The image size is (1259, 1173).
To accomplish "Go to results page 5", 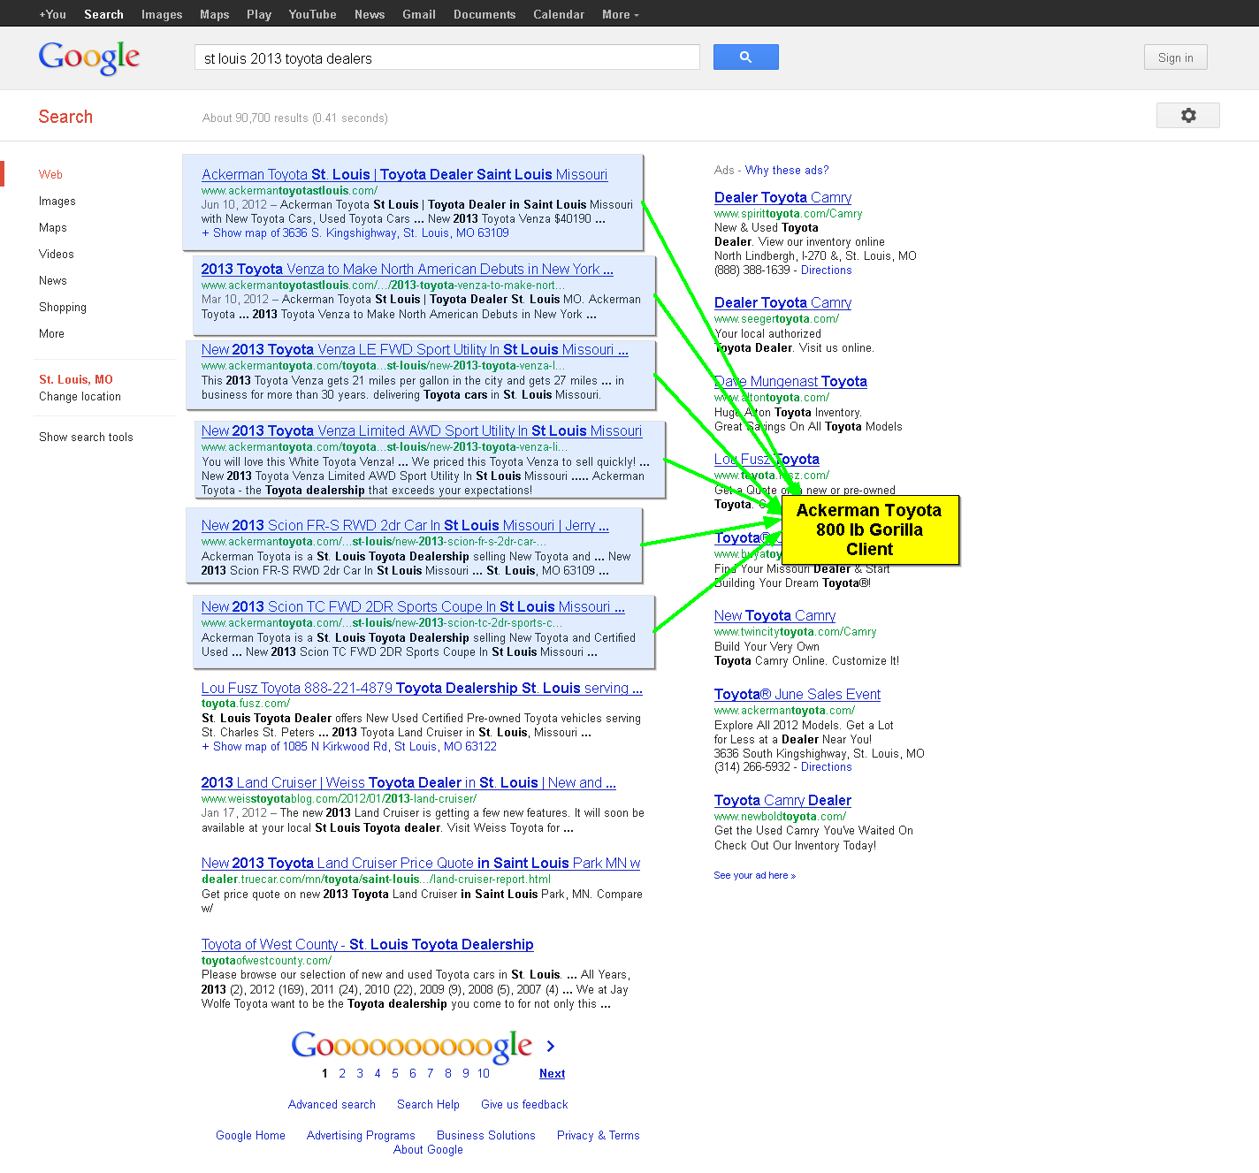I will point(395,1074).
